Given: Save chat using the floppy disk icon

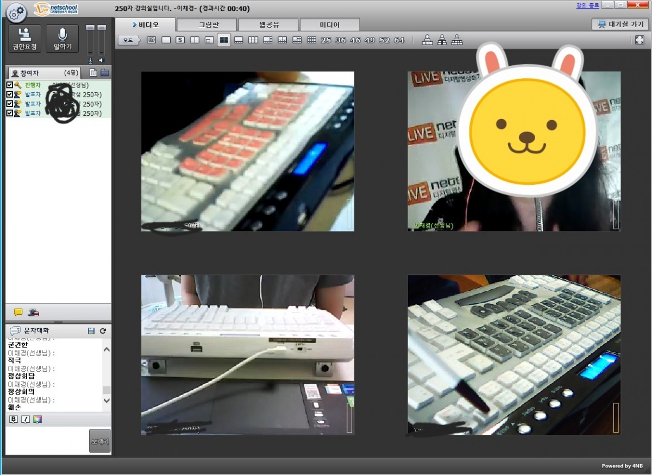Looking at the screenshot, I should [x=91, y=330].
